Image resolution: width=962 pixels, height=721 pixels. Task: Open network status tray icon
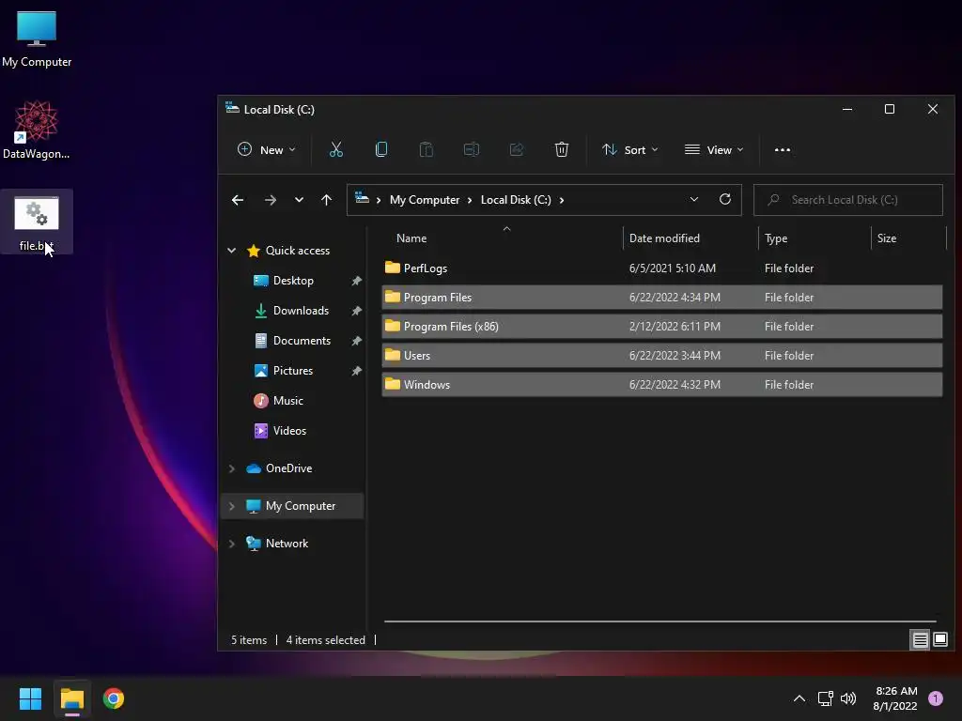point(825,698)
